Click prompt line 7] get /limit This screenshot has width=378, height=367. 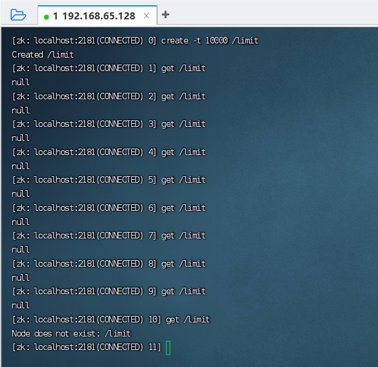coord(109,235)
